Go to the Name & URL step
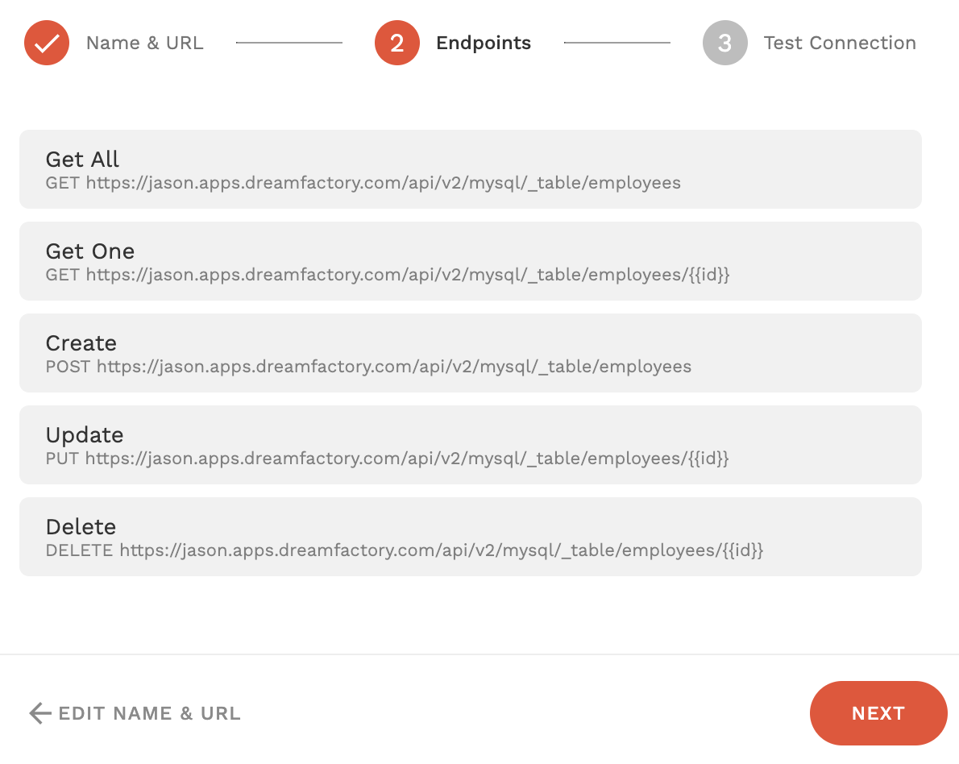 144,43
